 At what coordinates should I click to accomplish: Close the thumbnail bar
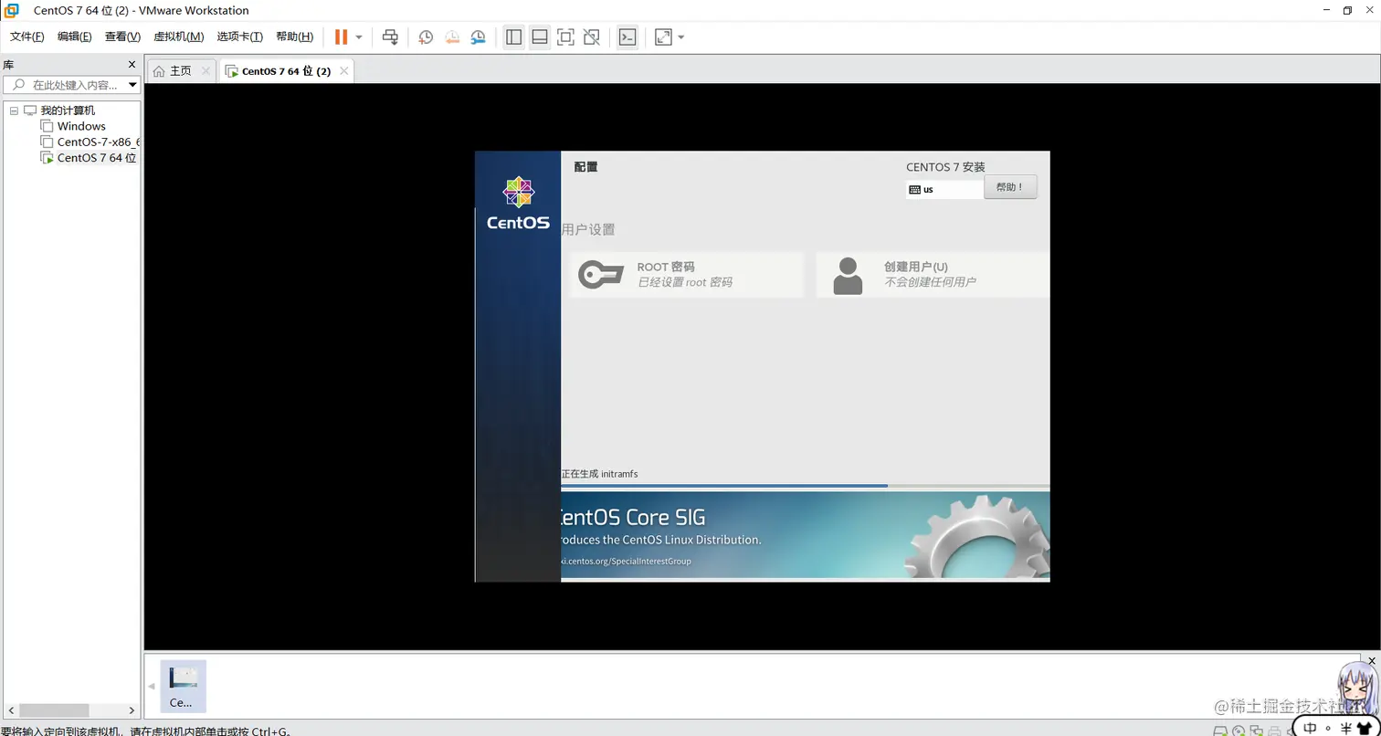pos(1371,659)
